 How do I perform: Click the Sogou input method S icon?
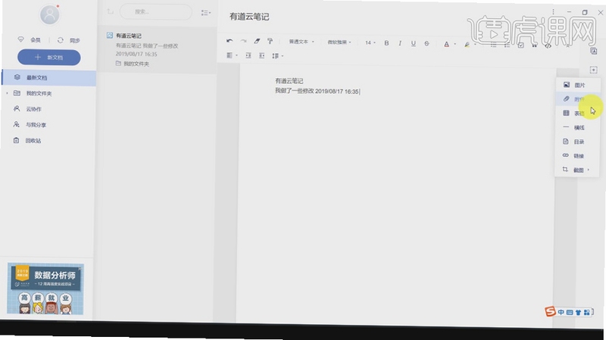551,311
